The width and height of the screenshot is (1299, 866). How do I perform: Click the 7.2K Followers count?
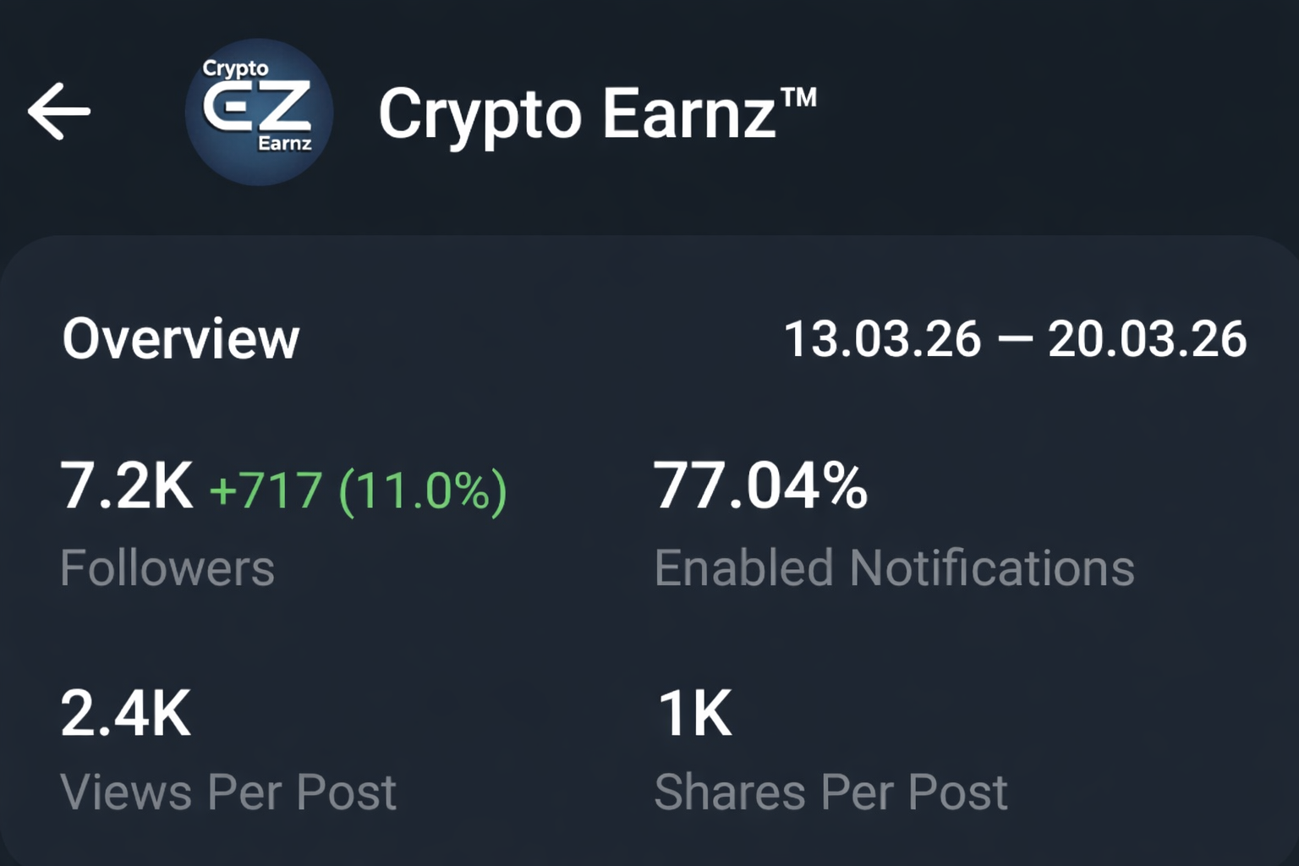(x=125, y=486)
